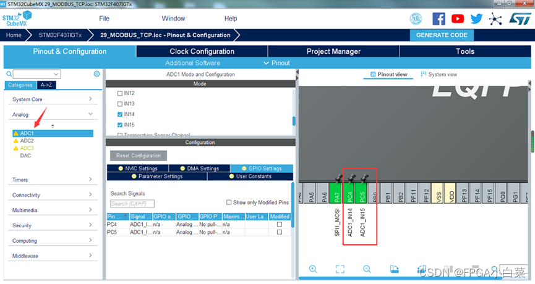
Task: Open the settings gear in the categories panel
Action: coord(96,74)
